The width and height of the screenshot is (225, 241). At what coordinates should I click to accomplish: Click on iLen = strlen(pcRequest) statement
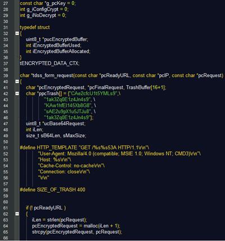tap(60, 220)
